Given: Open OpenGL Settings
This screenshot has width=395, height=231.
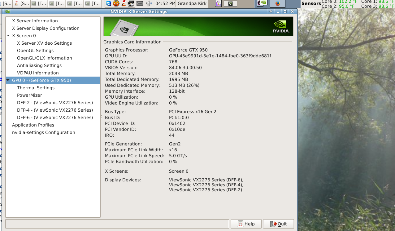Looking at the screenshot, I should [x=35, y=51].
